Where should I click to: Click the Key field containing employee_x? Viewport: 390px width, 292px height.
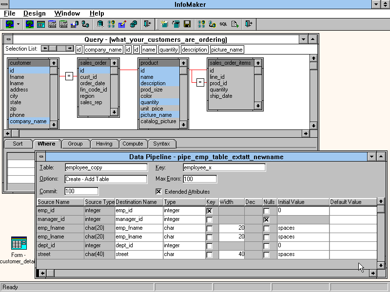click(224, 167)
